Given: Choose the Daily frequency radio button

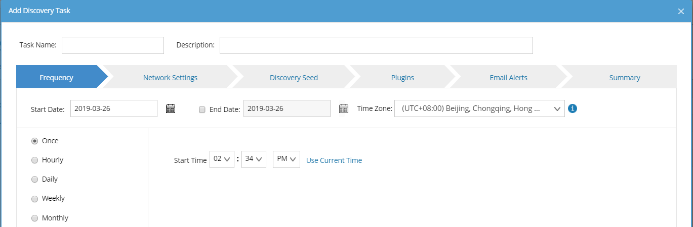Looking at the screenshot, I should point(35,180).
